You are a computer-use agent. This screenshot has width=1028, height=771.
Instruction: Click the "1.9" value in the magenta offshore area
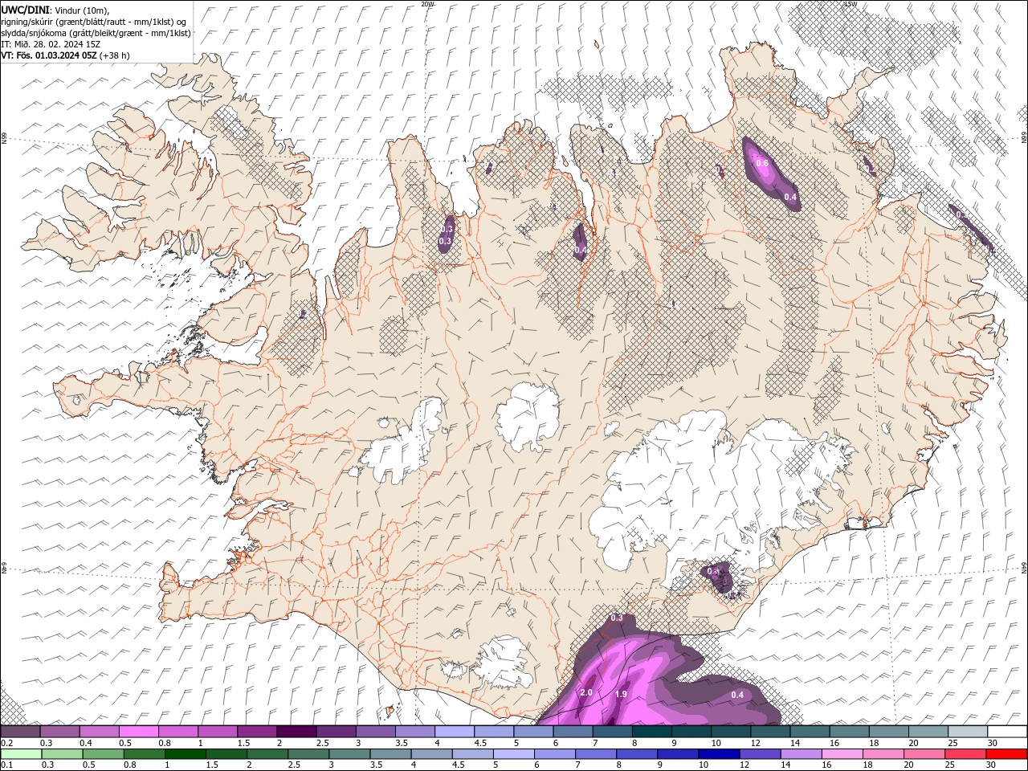pyautogui.click(x=621, y=694)
